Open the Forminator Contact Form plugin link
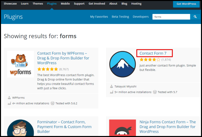The image size is (202, 137). coord(64,127)
